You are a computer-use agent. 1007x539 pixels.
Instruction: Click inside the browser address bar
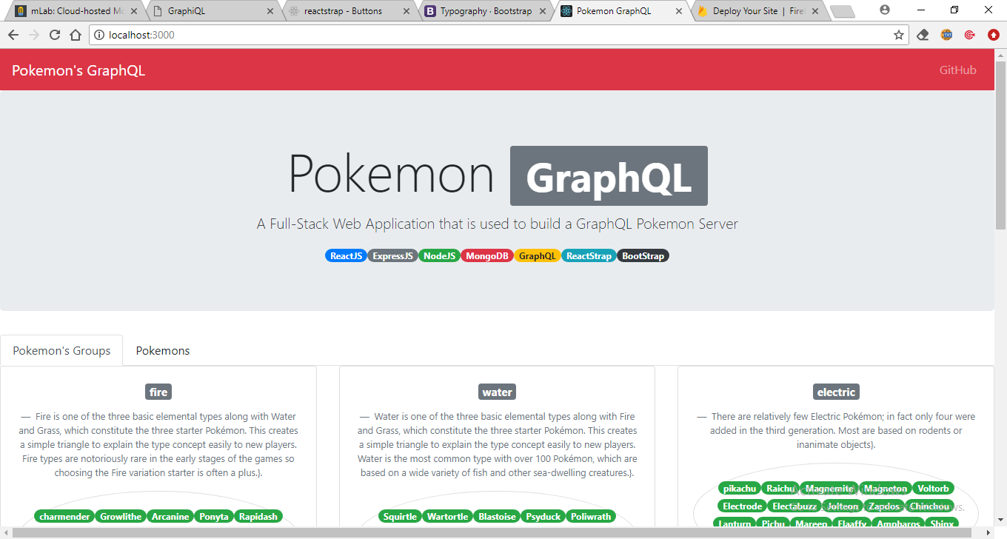[x=296, y=34]
